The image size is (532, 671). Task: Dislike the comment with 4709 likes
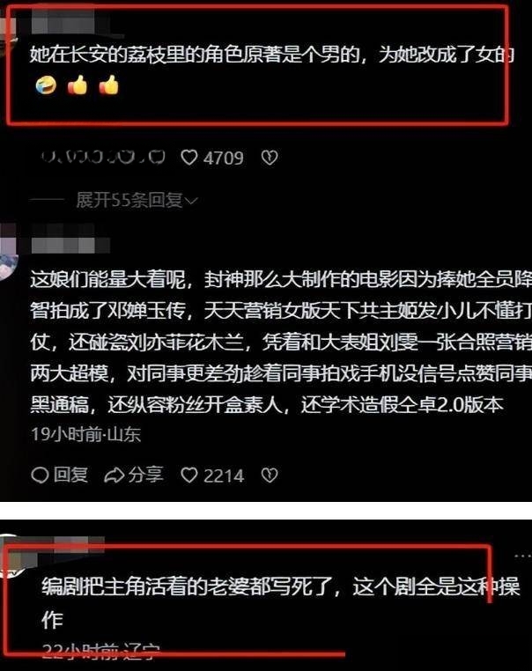(270, 158)
